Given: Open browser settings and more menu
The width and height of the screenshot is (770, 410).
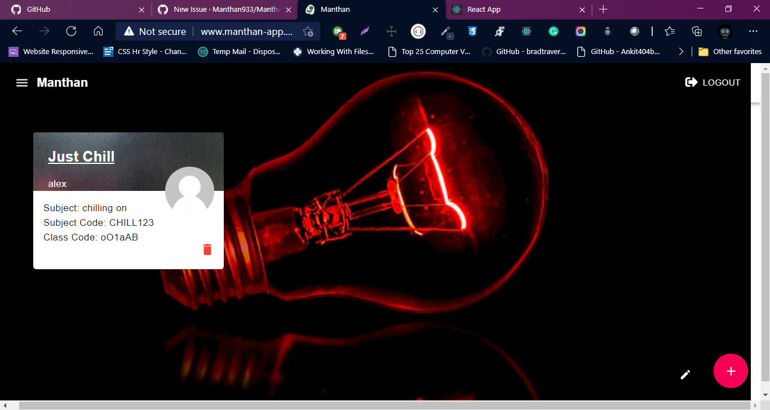Looking at the screenshot, I should 753,32.
